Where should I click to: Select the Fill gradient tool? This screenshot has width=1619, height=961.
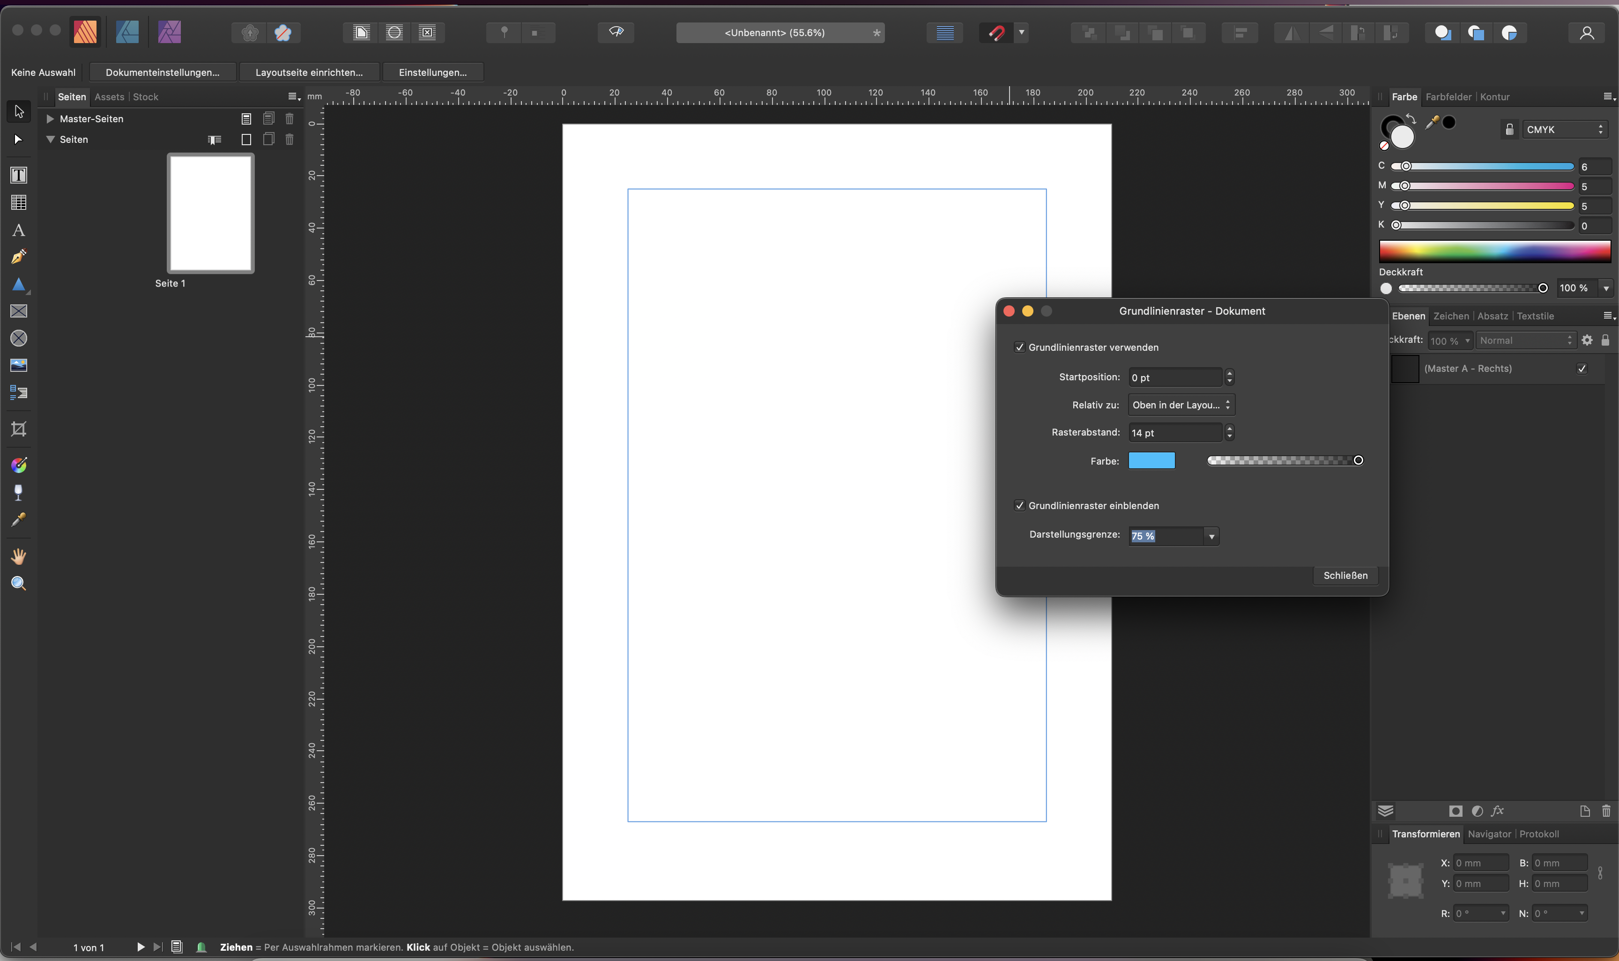click(19, 465)
